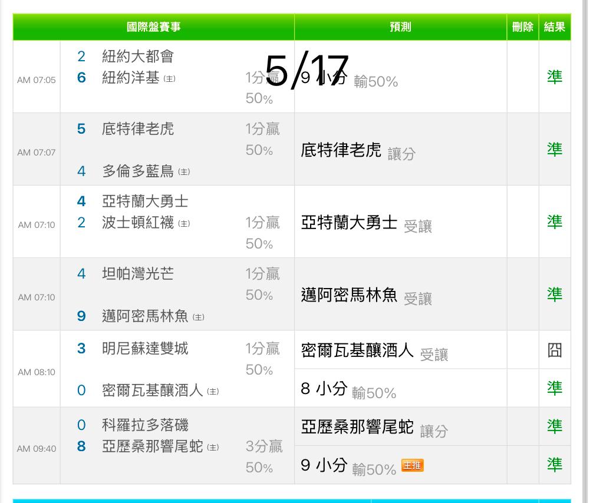Click the 預測 column header
Viewport: 593px width, 503px height.
400,27
